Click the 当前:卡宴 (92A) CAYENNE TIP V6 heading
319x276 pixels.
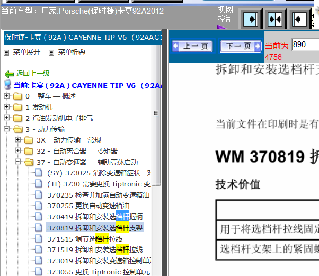88,85
